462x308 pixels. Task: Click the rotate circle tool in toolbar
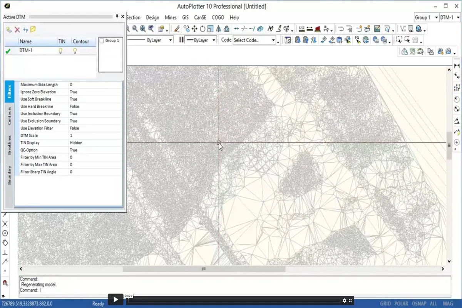203,29
